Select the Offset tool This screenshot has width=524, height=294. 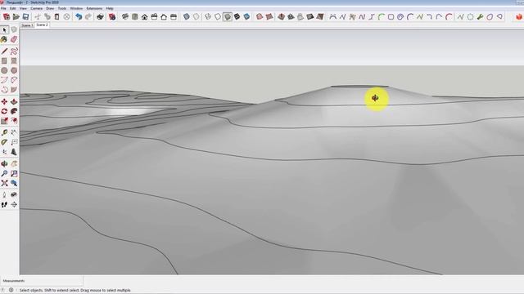(x=14, y=121)
